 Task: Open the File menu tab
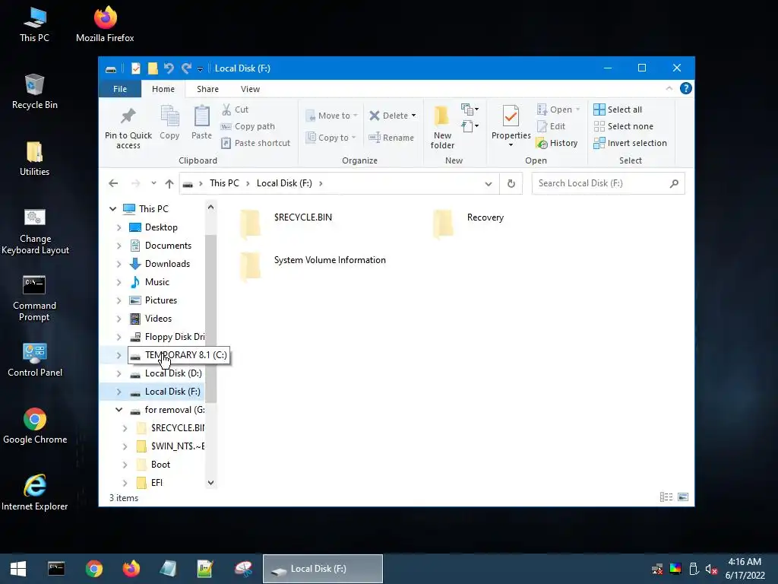(x=120, y=89)
